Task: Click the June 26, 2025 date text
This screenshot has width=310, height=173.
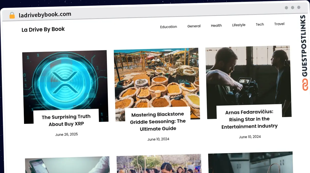Action: click(x=66, y=134)
